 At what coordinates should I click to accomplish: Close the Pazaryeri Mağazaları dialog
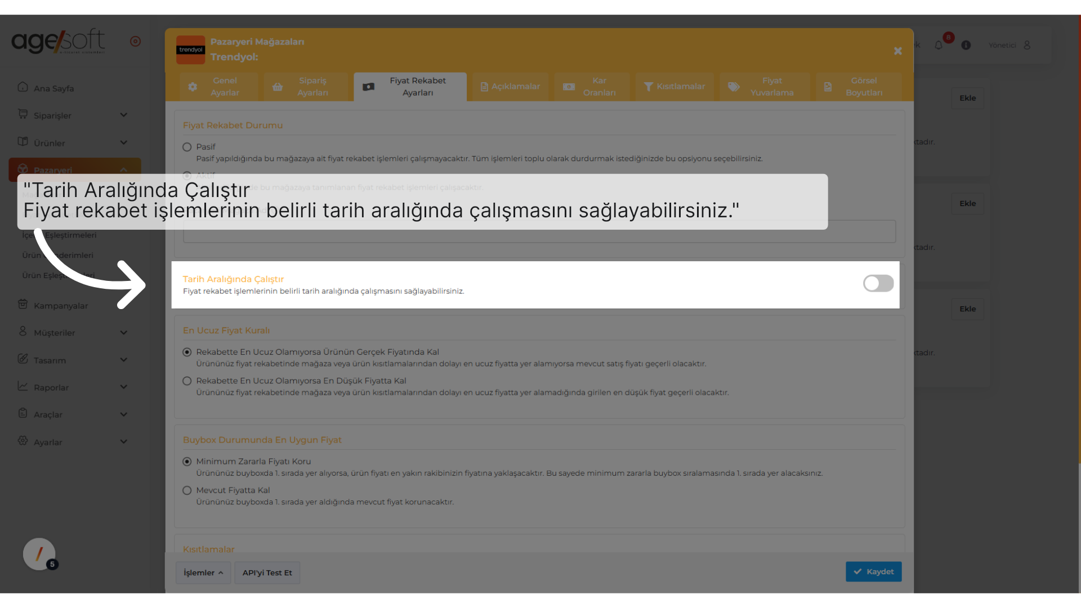(898, 51)
